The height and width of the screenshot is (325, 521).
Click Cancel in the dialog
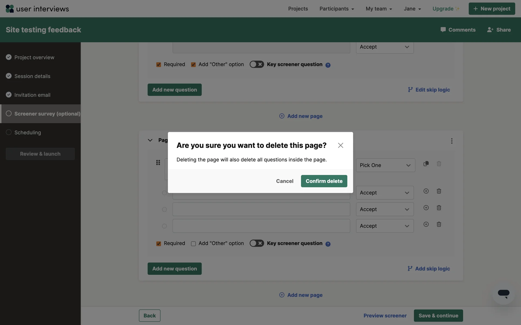click(x=285, y=181)
